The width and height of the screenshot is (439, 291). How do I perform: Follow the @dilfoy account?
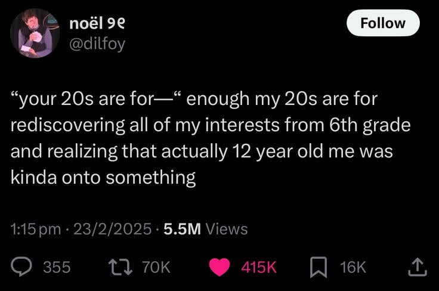383,23
